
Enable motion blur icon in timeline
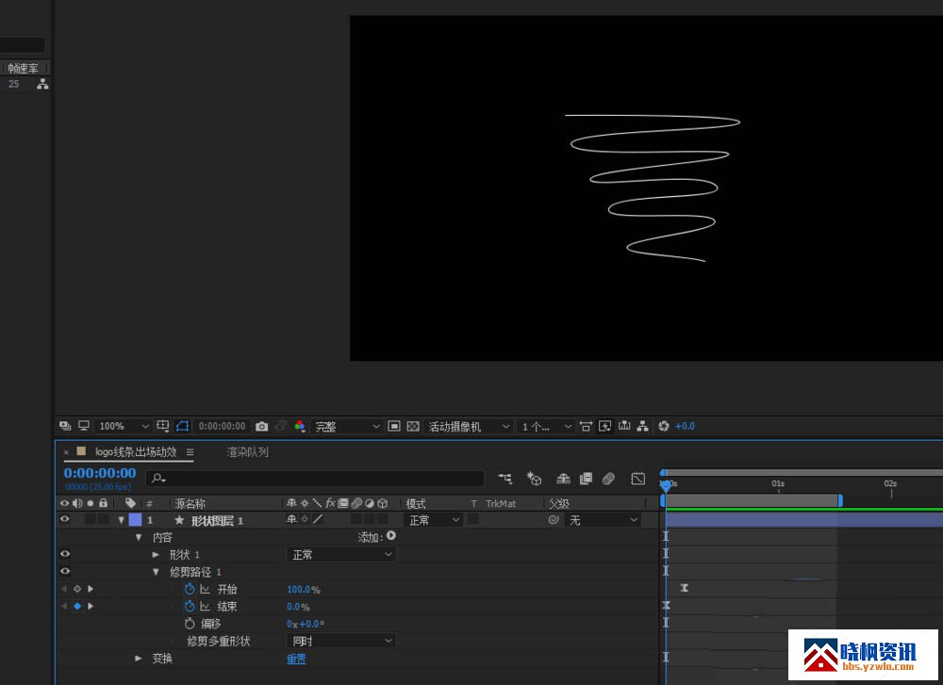pyautogui.click(x=608, y=479)
